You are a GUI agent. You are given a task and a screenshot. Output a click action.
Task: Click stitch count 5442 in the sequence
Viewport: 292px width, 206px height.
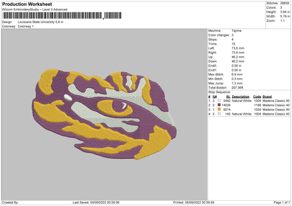coord(227,101)
